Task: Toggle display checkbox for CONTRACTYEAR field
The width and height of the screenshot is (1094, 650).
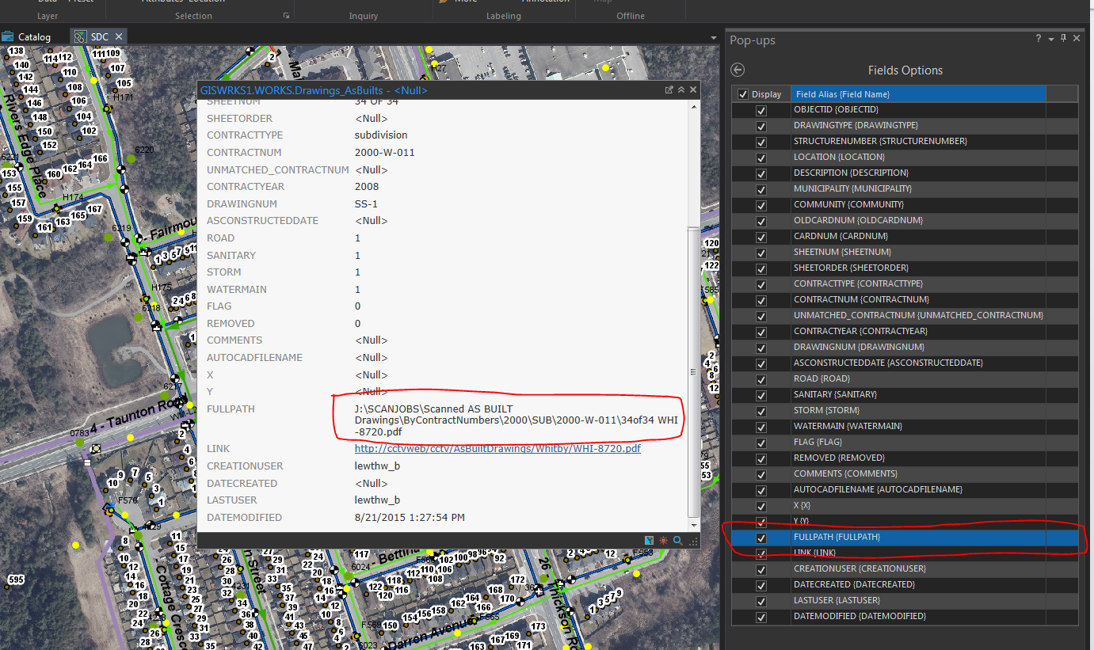Action: click(x=761, y=332)
